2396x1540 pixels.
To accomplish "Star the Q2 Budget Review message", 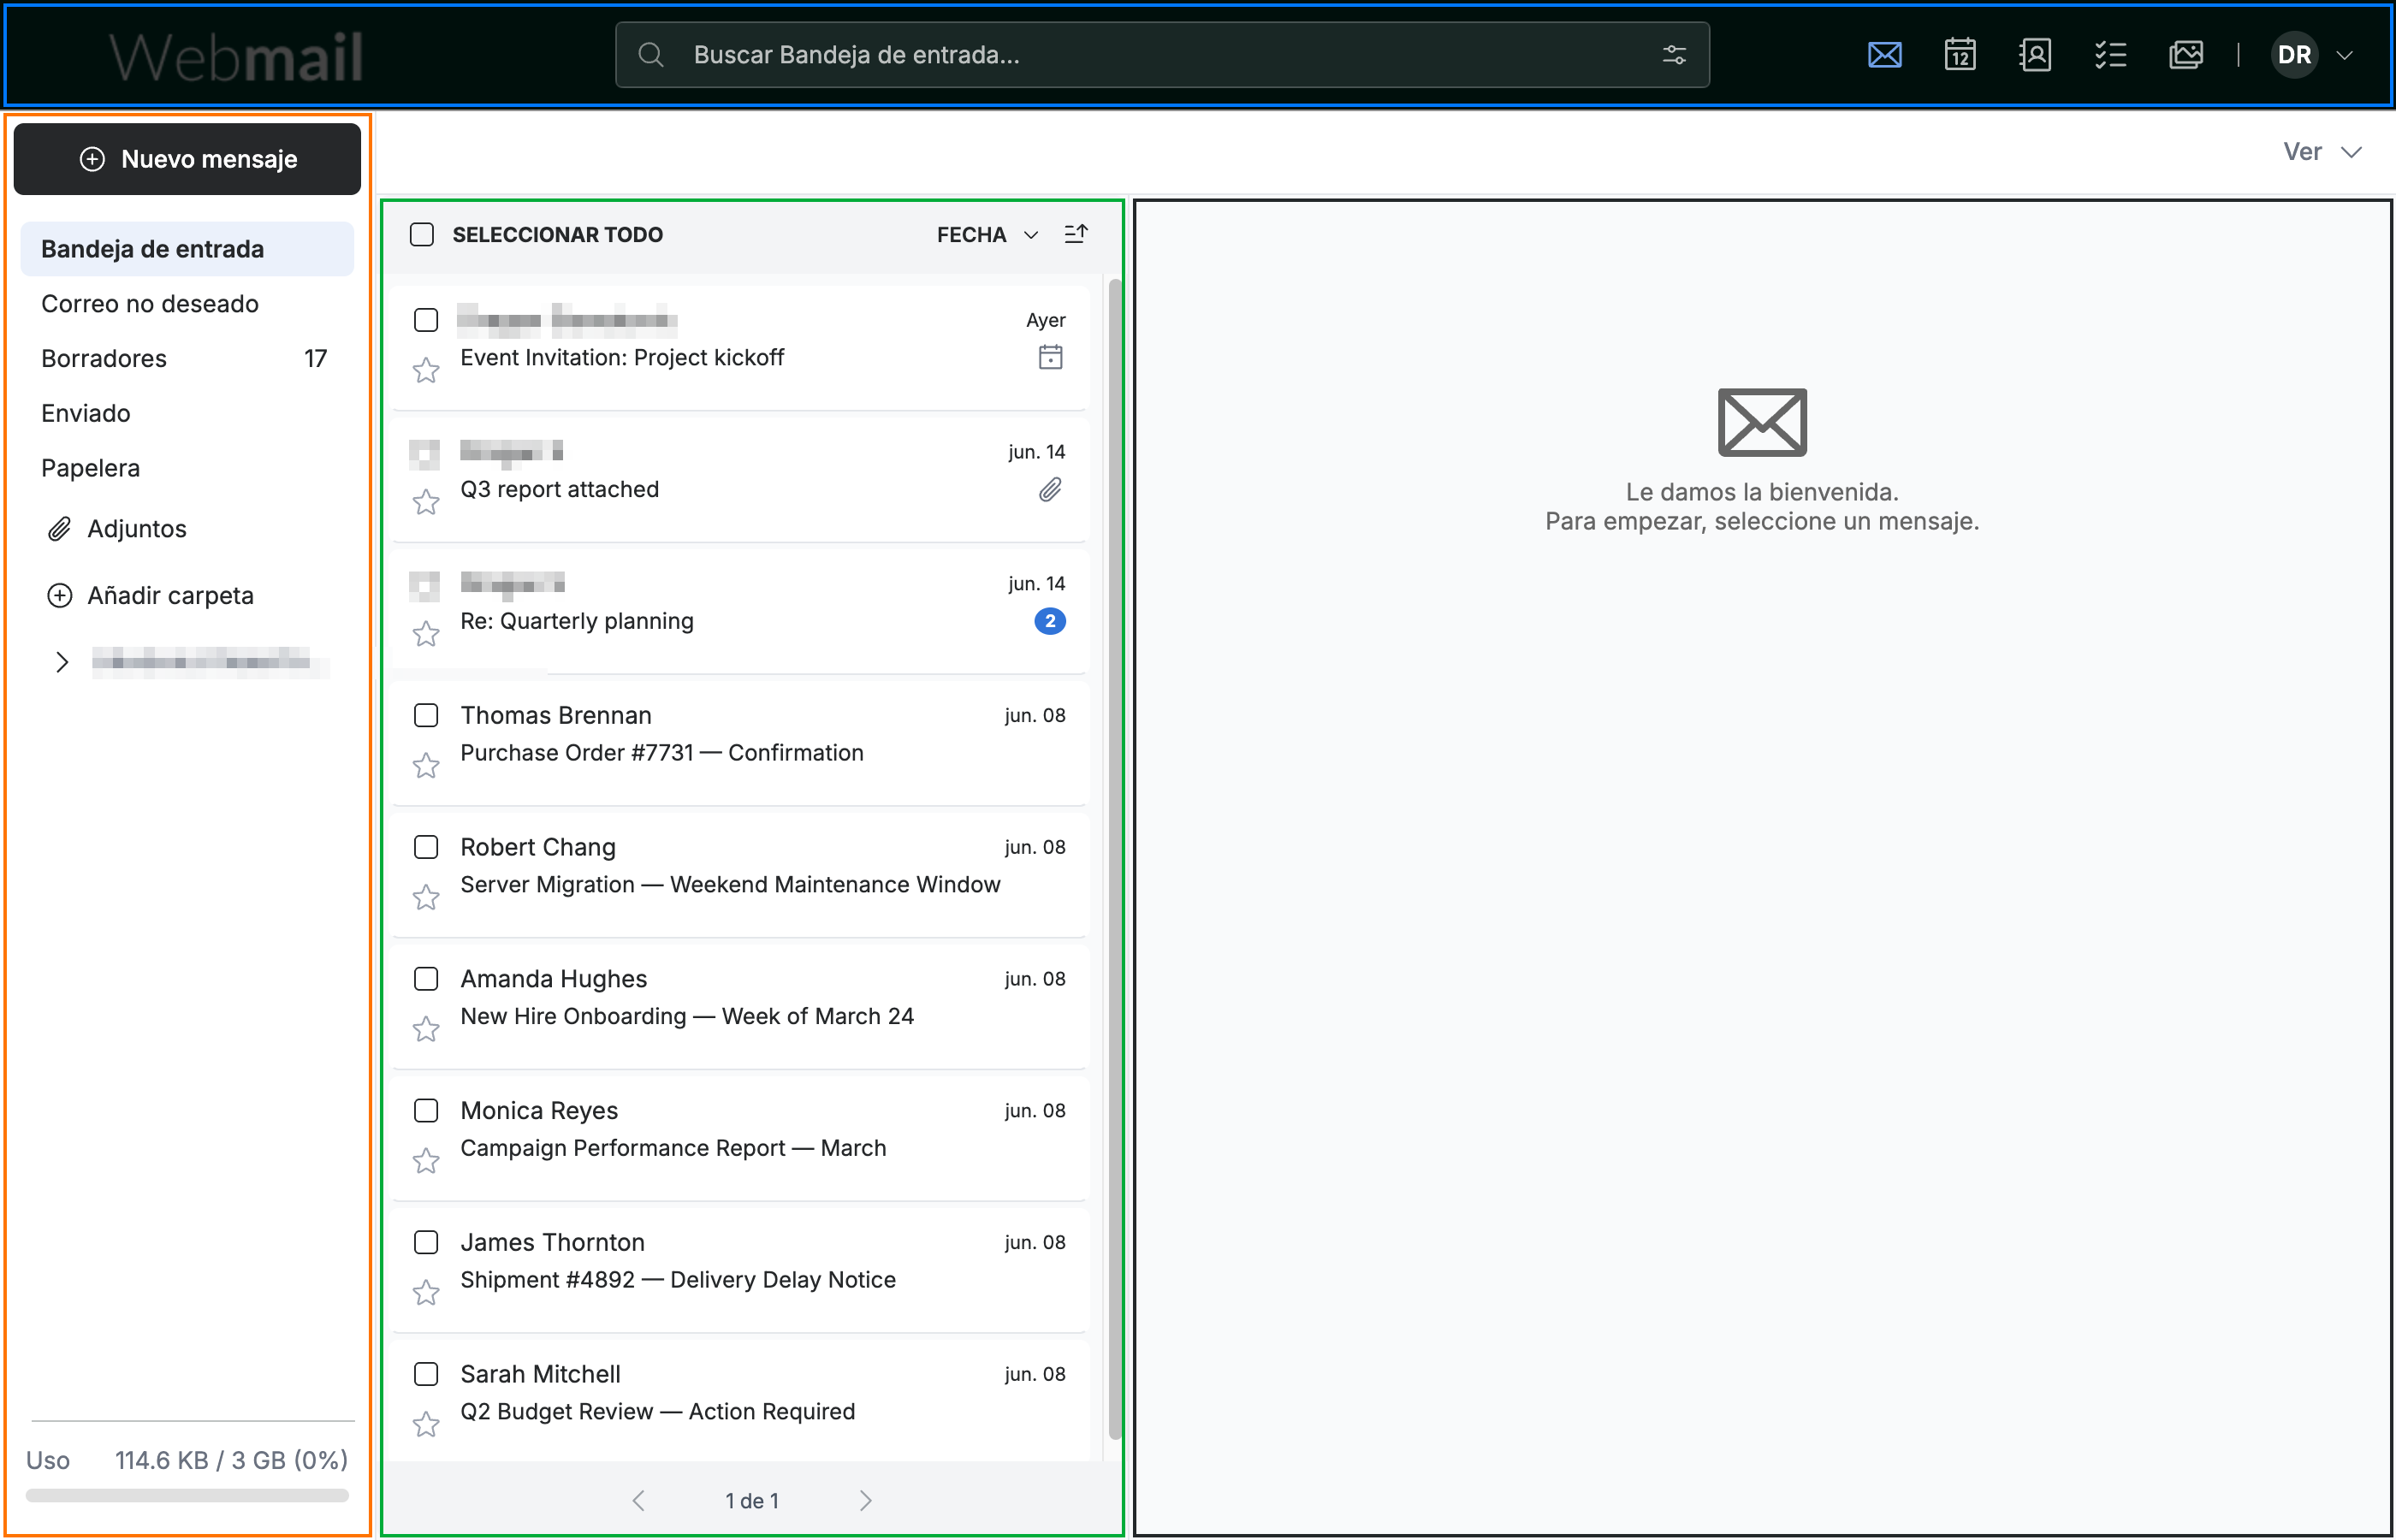I will pos(426,1424).
